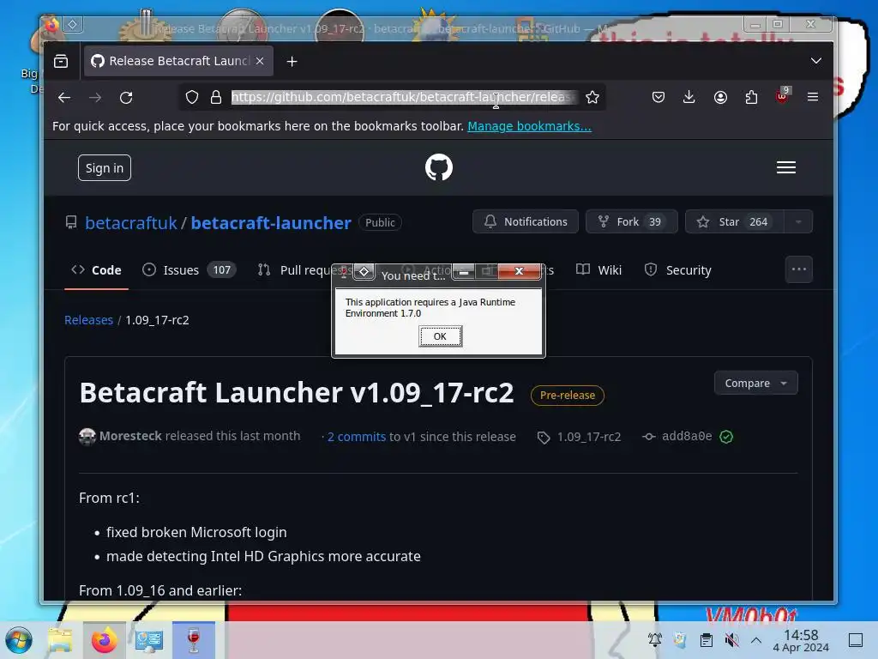Image resolution: width=878 pixels, height=659 pixels.
Task: Click the Pre-release label badge
Action: [568, 395]
